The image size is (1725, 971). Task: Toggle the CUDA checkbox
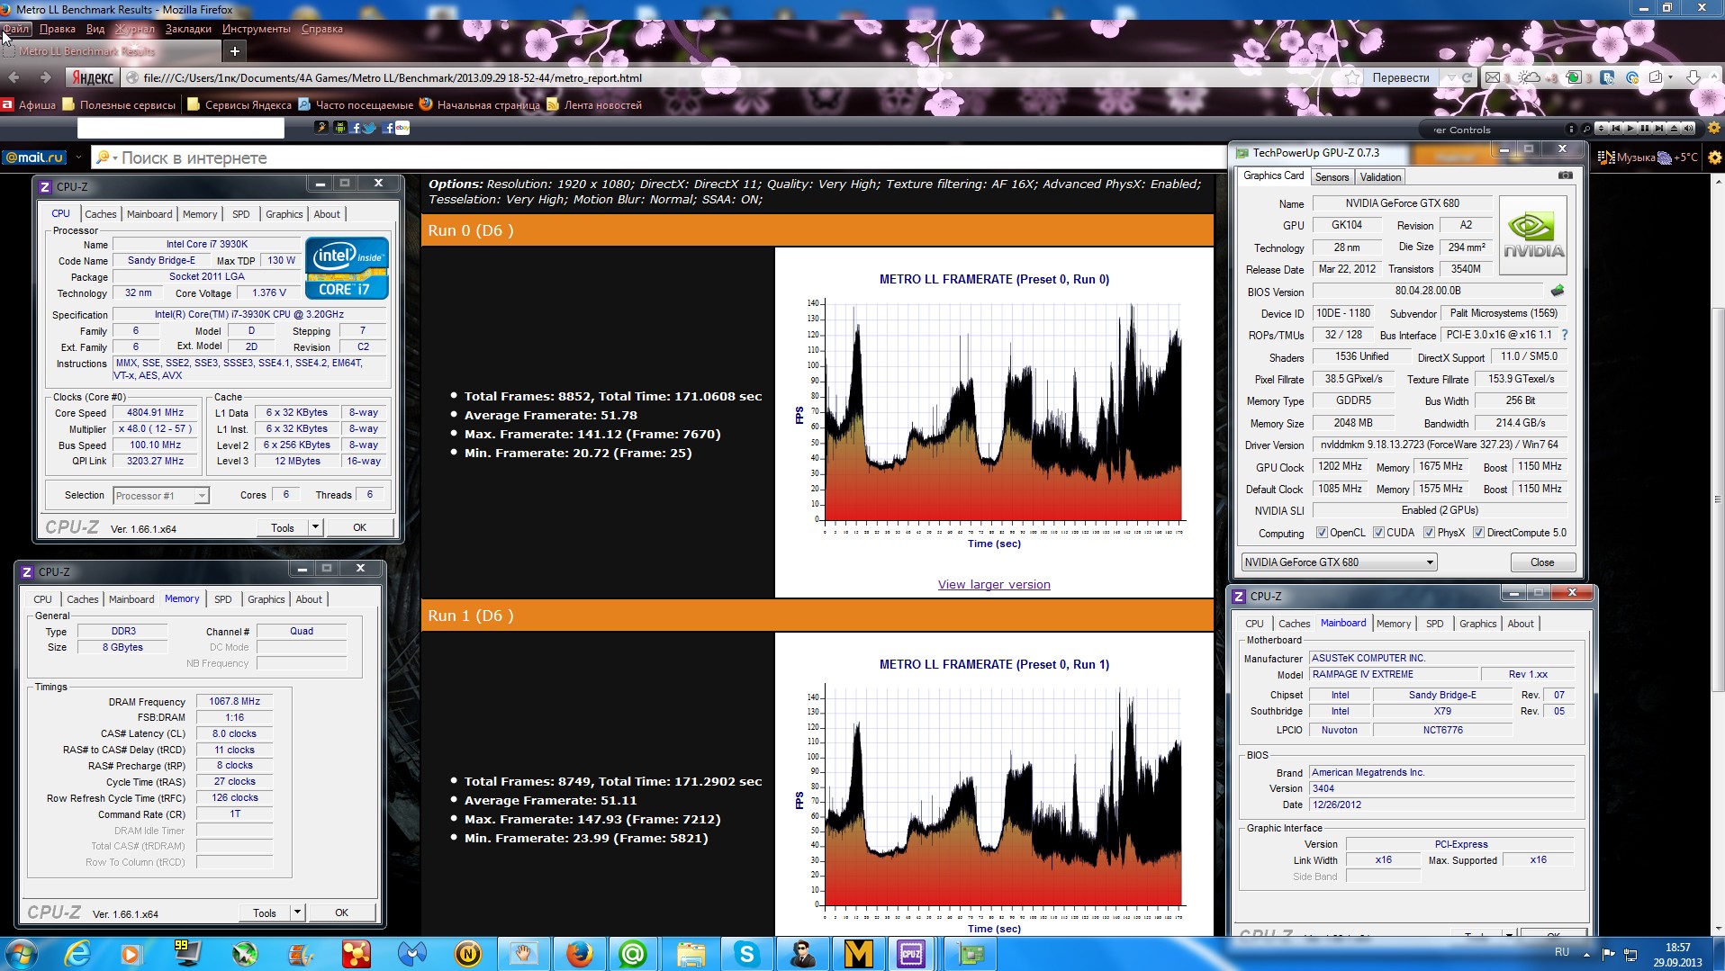click(x=1378, y=533)
